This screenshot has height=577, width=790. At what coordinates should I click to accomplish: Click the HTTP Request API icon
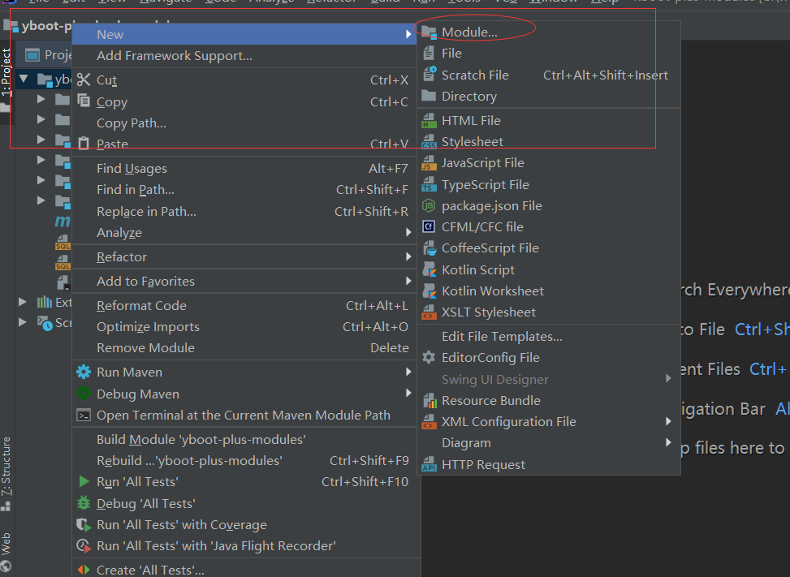pyautogui.click(x=429, y=464)
